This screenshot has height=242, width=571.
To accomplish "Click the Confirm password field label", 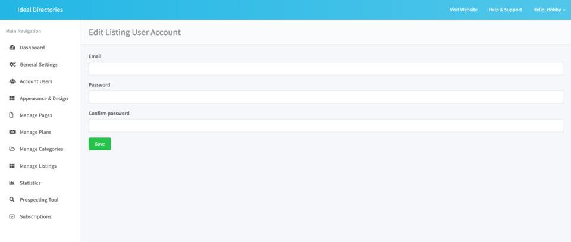I will pos(109,113).
